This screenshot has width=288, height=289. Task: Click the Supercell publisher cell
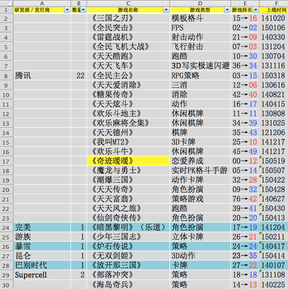42,275
